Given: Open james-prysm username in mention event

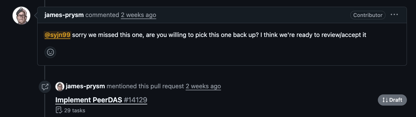Looking at the screenshot, I should [x=85, y=86].
